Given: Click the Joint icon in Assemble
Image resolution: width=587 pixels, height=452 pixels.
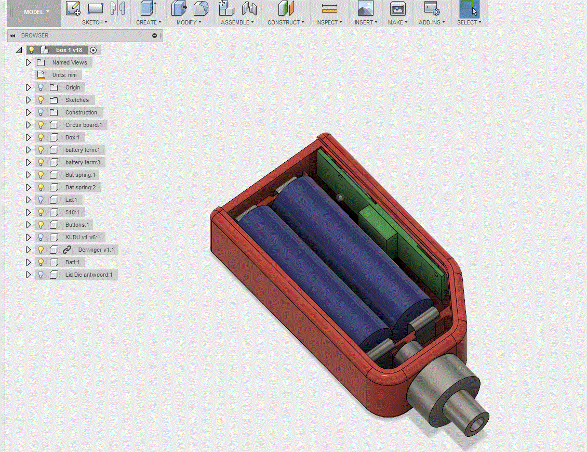Looking at the screenshot, I should [249, 8].
